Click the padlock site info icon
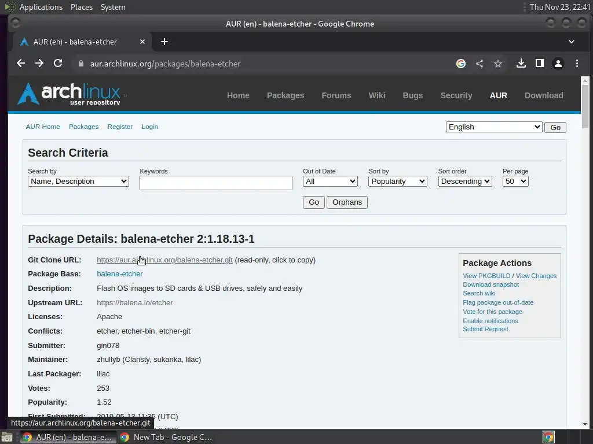The image size is (593, 444). pos(81,64)
